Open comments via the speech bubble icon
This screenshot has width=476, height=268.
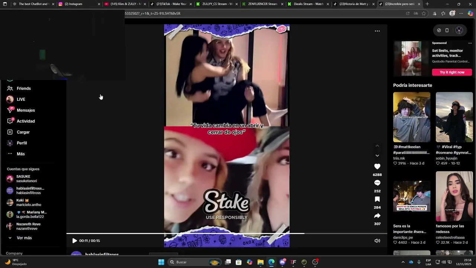coord(377,183)
